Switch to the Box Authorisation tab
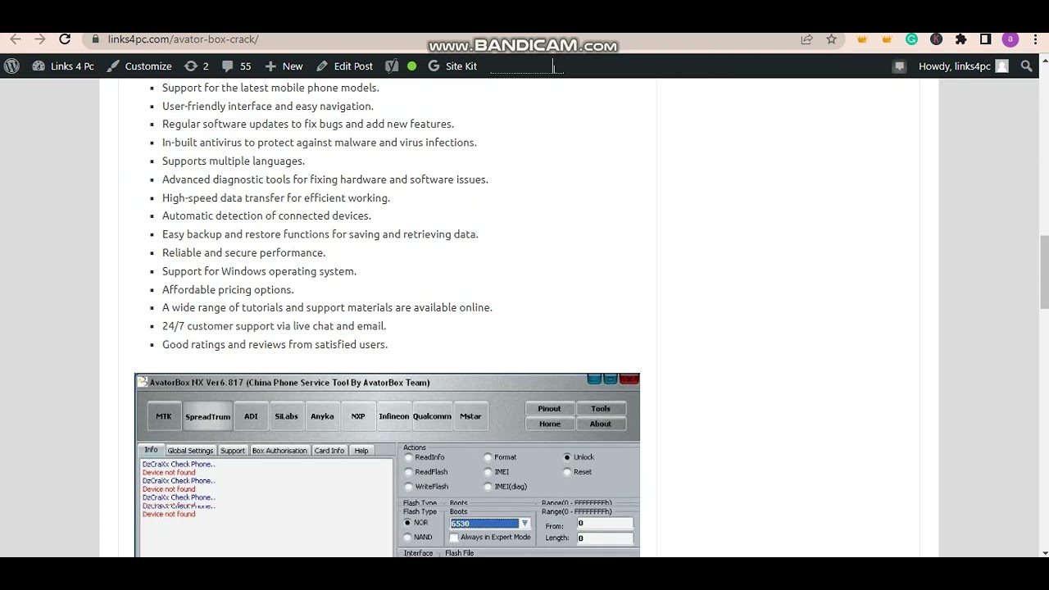Image resolution: width=1049 pixels, height=590 pixels. point(279,451)
